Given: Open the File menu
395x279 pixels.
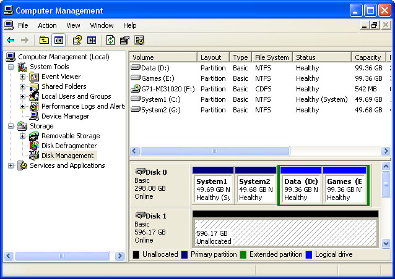Looking at the screenshot, I should (x=23, y=25).
